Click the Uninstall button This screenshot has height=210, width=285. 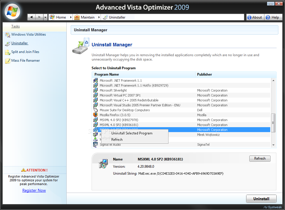pos(261,199)
